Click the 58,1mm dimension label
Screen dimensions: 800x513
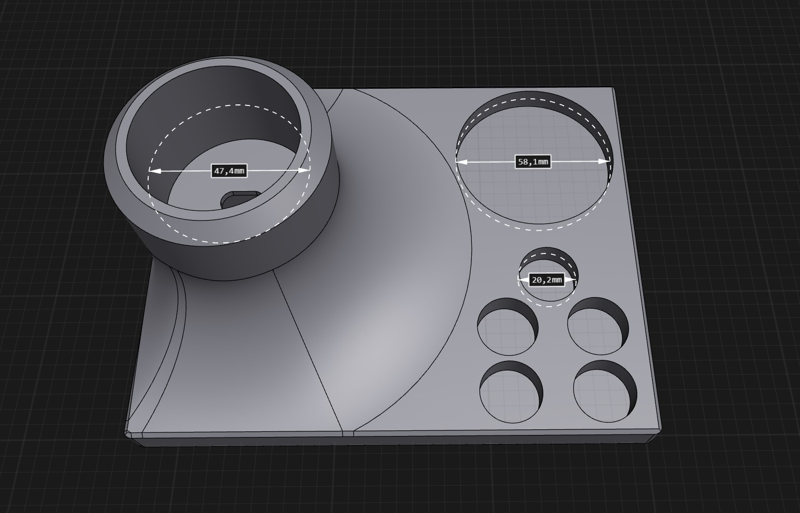click(x=533, y=162)
